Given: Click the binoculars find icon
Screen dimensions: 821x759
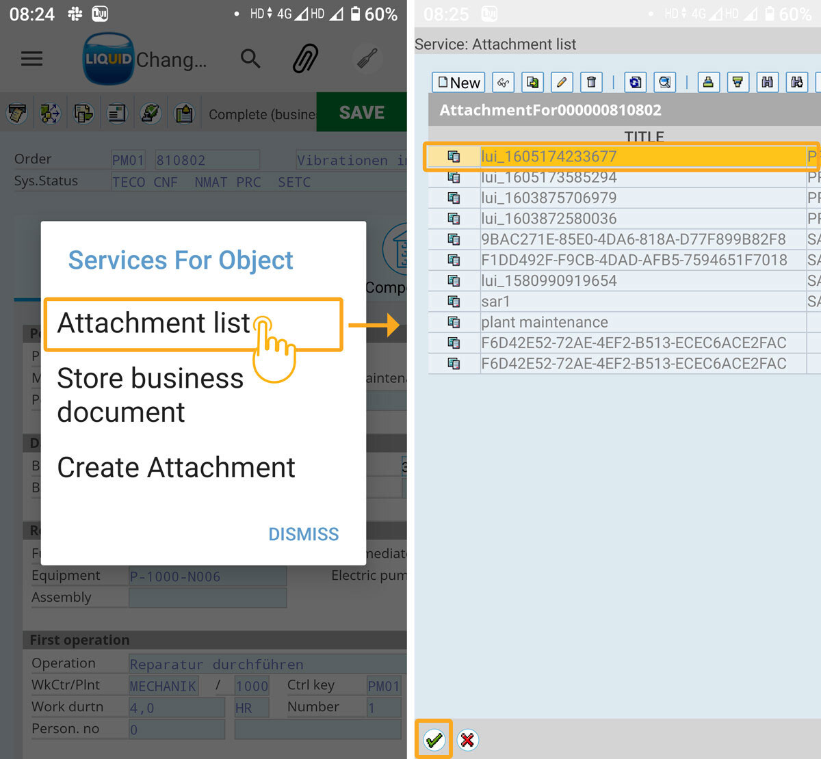Looking at the screenshot, I should click(x=767, y=83).
